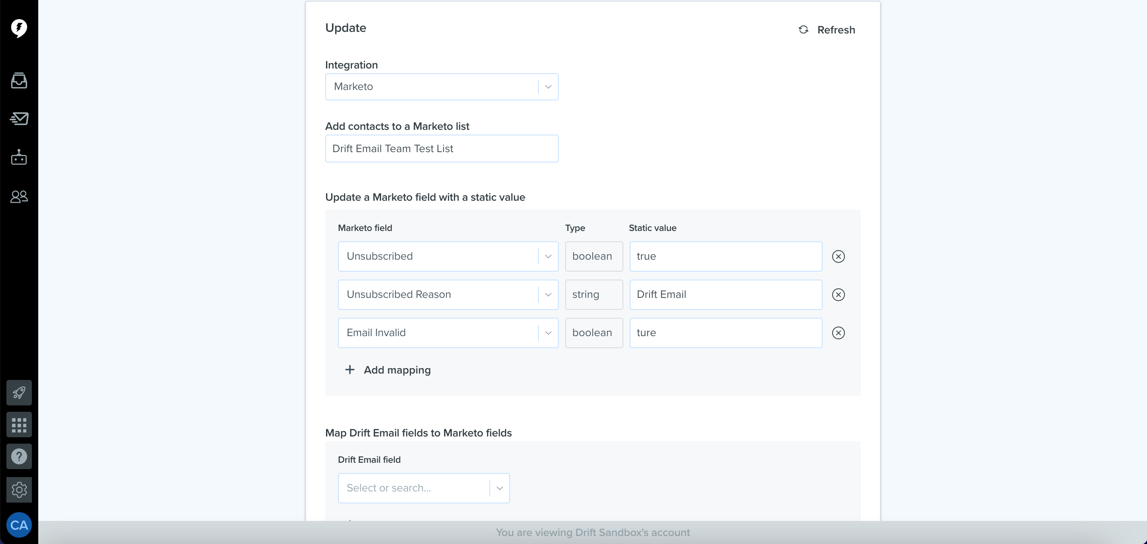Click 'Map Drift Email fields to Marketo fields' heading
The image size is (1147, 544).
418,433
